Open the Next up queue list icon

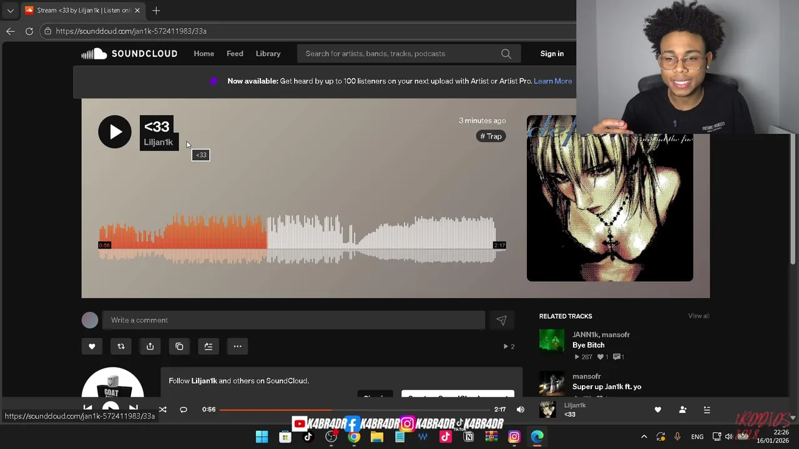707,410
